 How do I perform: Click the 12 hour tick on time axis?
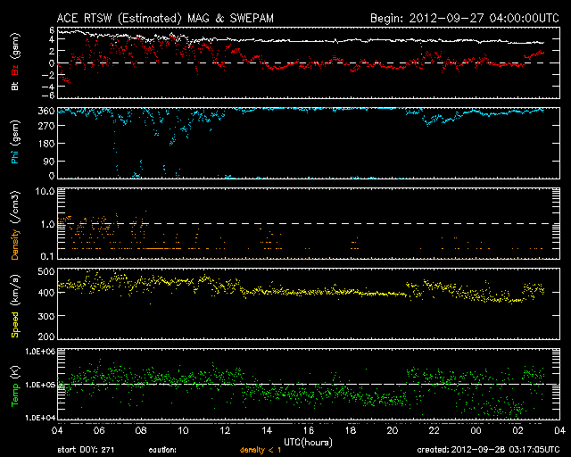point(226,430)
